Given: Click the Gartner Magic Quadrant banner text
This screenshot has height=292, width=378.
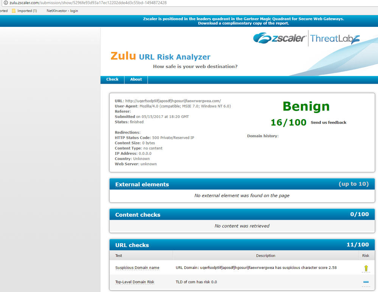Looking at the screenshot, I should (243, 19).
